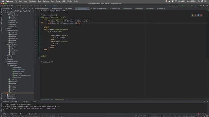
Task: Open preview in Chrome browser icon
Action: (192, 15)
